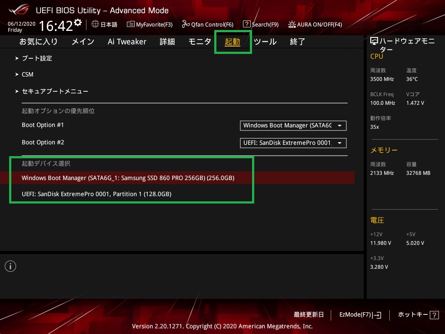
Task: Open the Boot Option #1 dropdown
Action: (293, 126)
